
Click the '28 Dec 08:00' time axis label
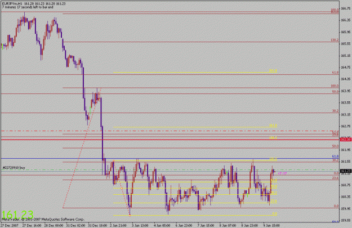pos(54,225)
